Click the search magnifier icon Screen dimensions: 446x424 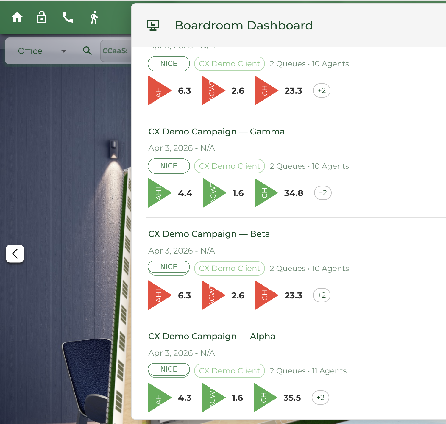(x=87, y=51)
